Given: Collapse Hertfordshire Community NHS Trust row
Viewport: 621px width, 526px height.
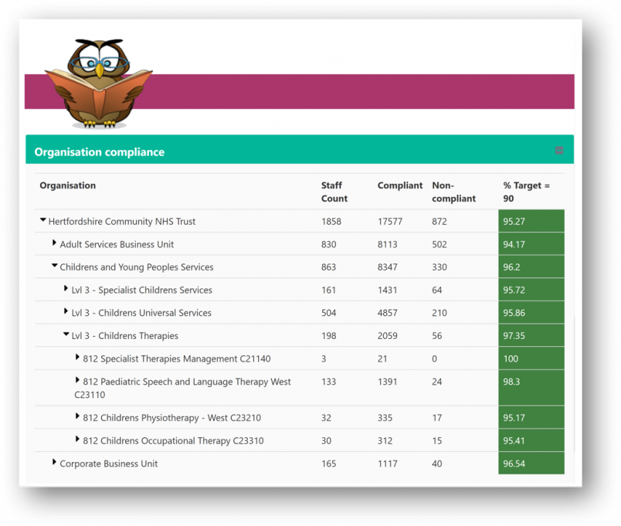Looking at the screenshot, I should (x=42, y=220).
